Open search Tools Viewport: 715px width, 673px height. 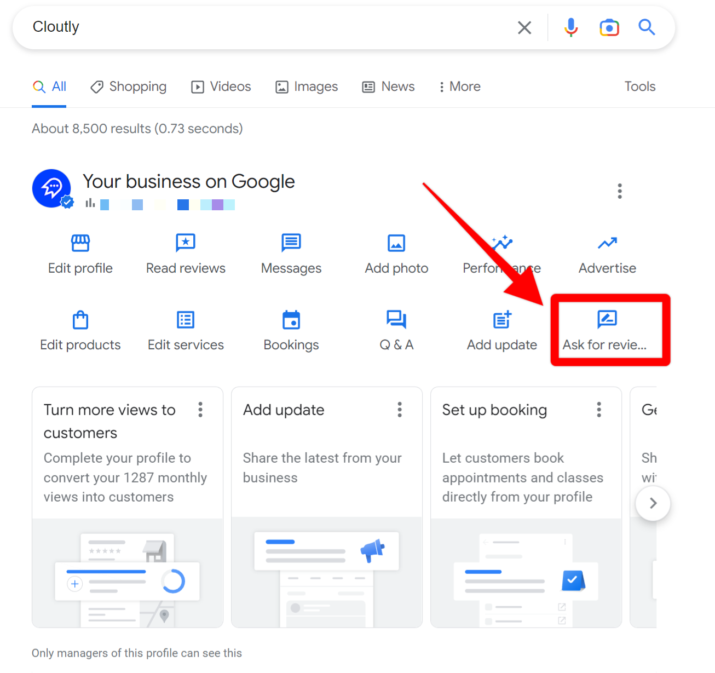(639, 87)
